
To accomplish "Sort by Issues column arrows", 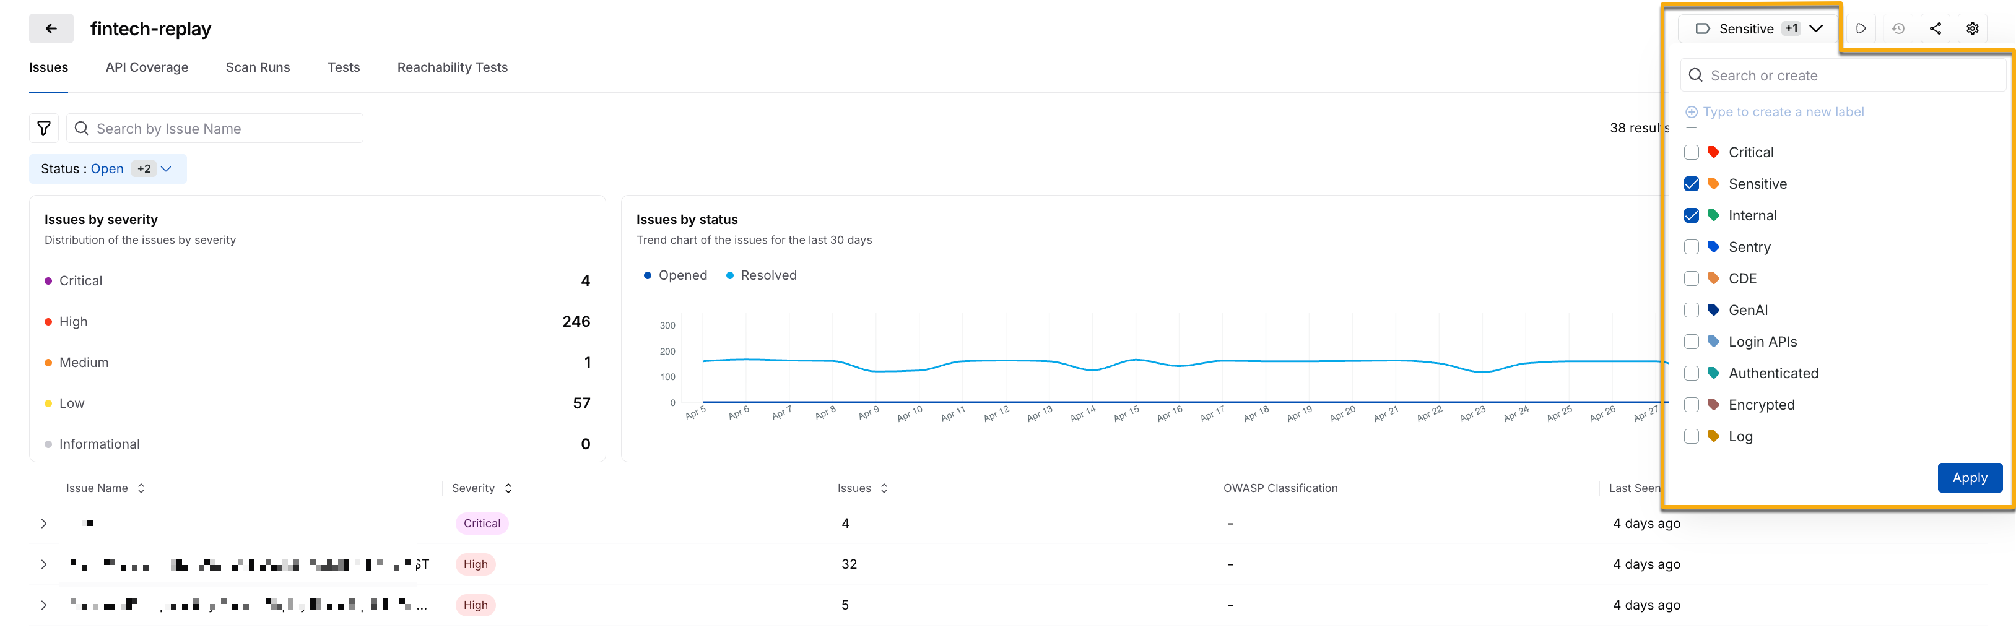I will tap(884, 488).
